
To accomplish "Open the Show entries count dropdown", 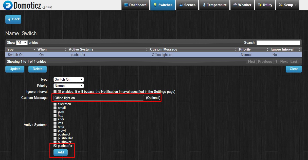I will [22, 43].
